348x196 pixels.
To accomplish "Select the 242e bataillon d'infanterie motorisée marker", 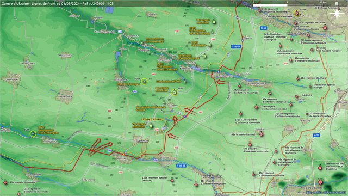I will [239, 86].
